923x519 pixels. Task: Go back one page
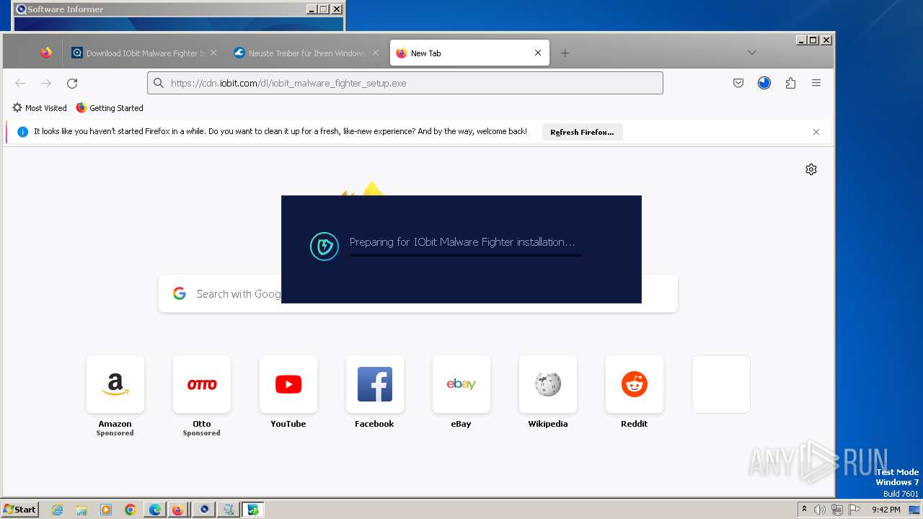pos(20,83)
